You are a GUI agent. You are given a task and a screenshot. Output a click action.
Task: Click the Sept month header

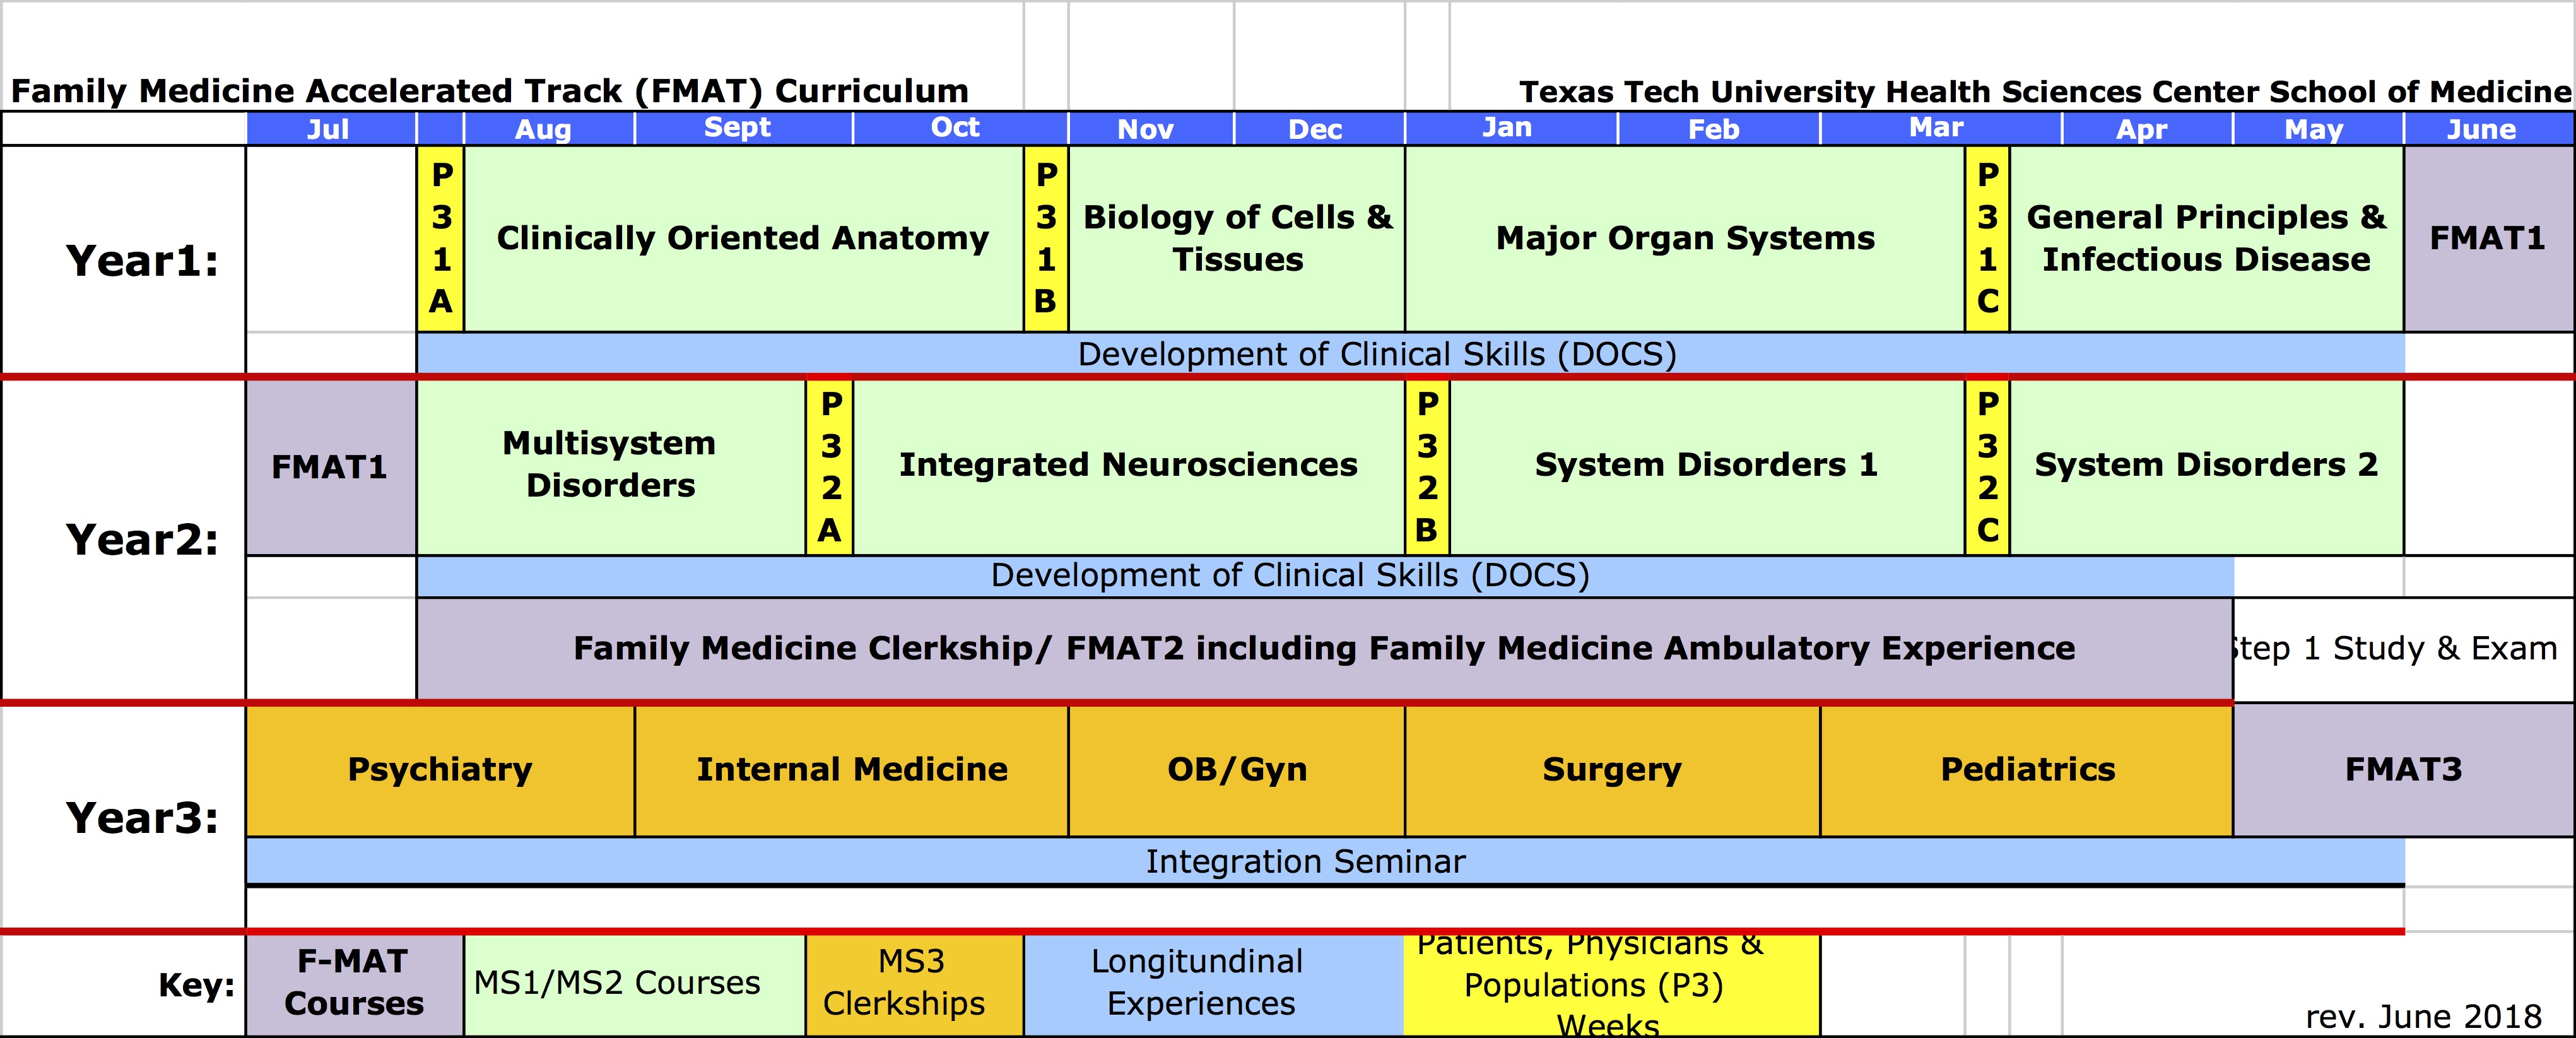point(743,129)
